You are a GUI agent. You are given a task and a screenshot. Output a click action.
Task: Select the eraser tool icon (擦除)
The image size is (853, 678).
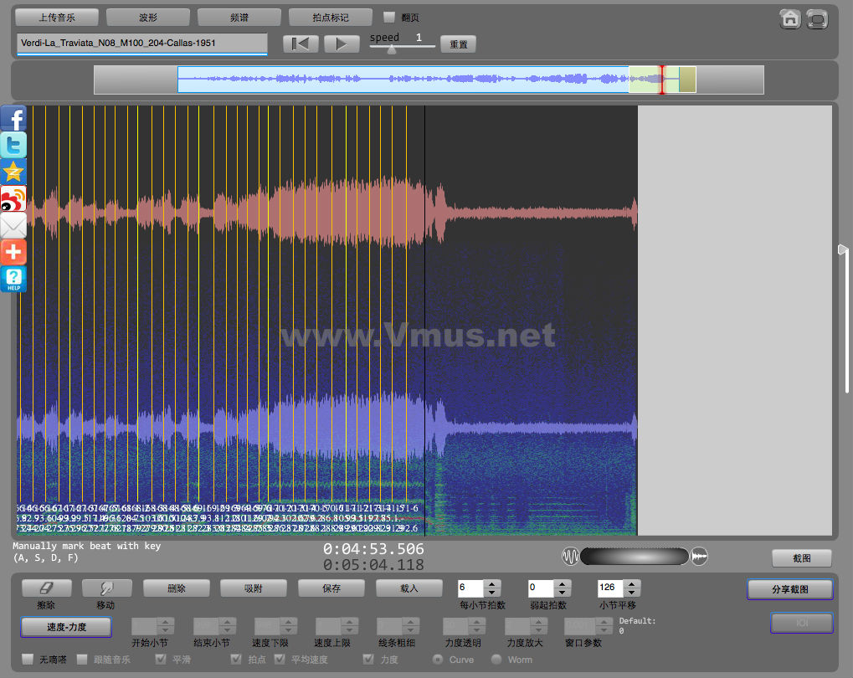tap(46, 588)
